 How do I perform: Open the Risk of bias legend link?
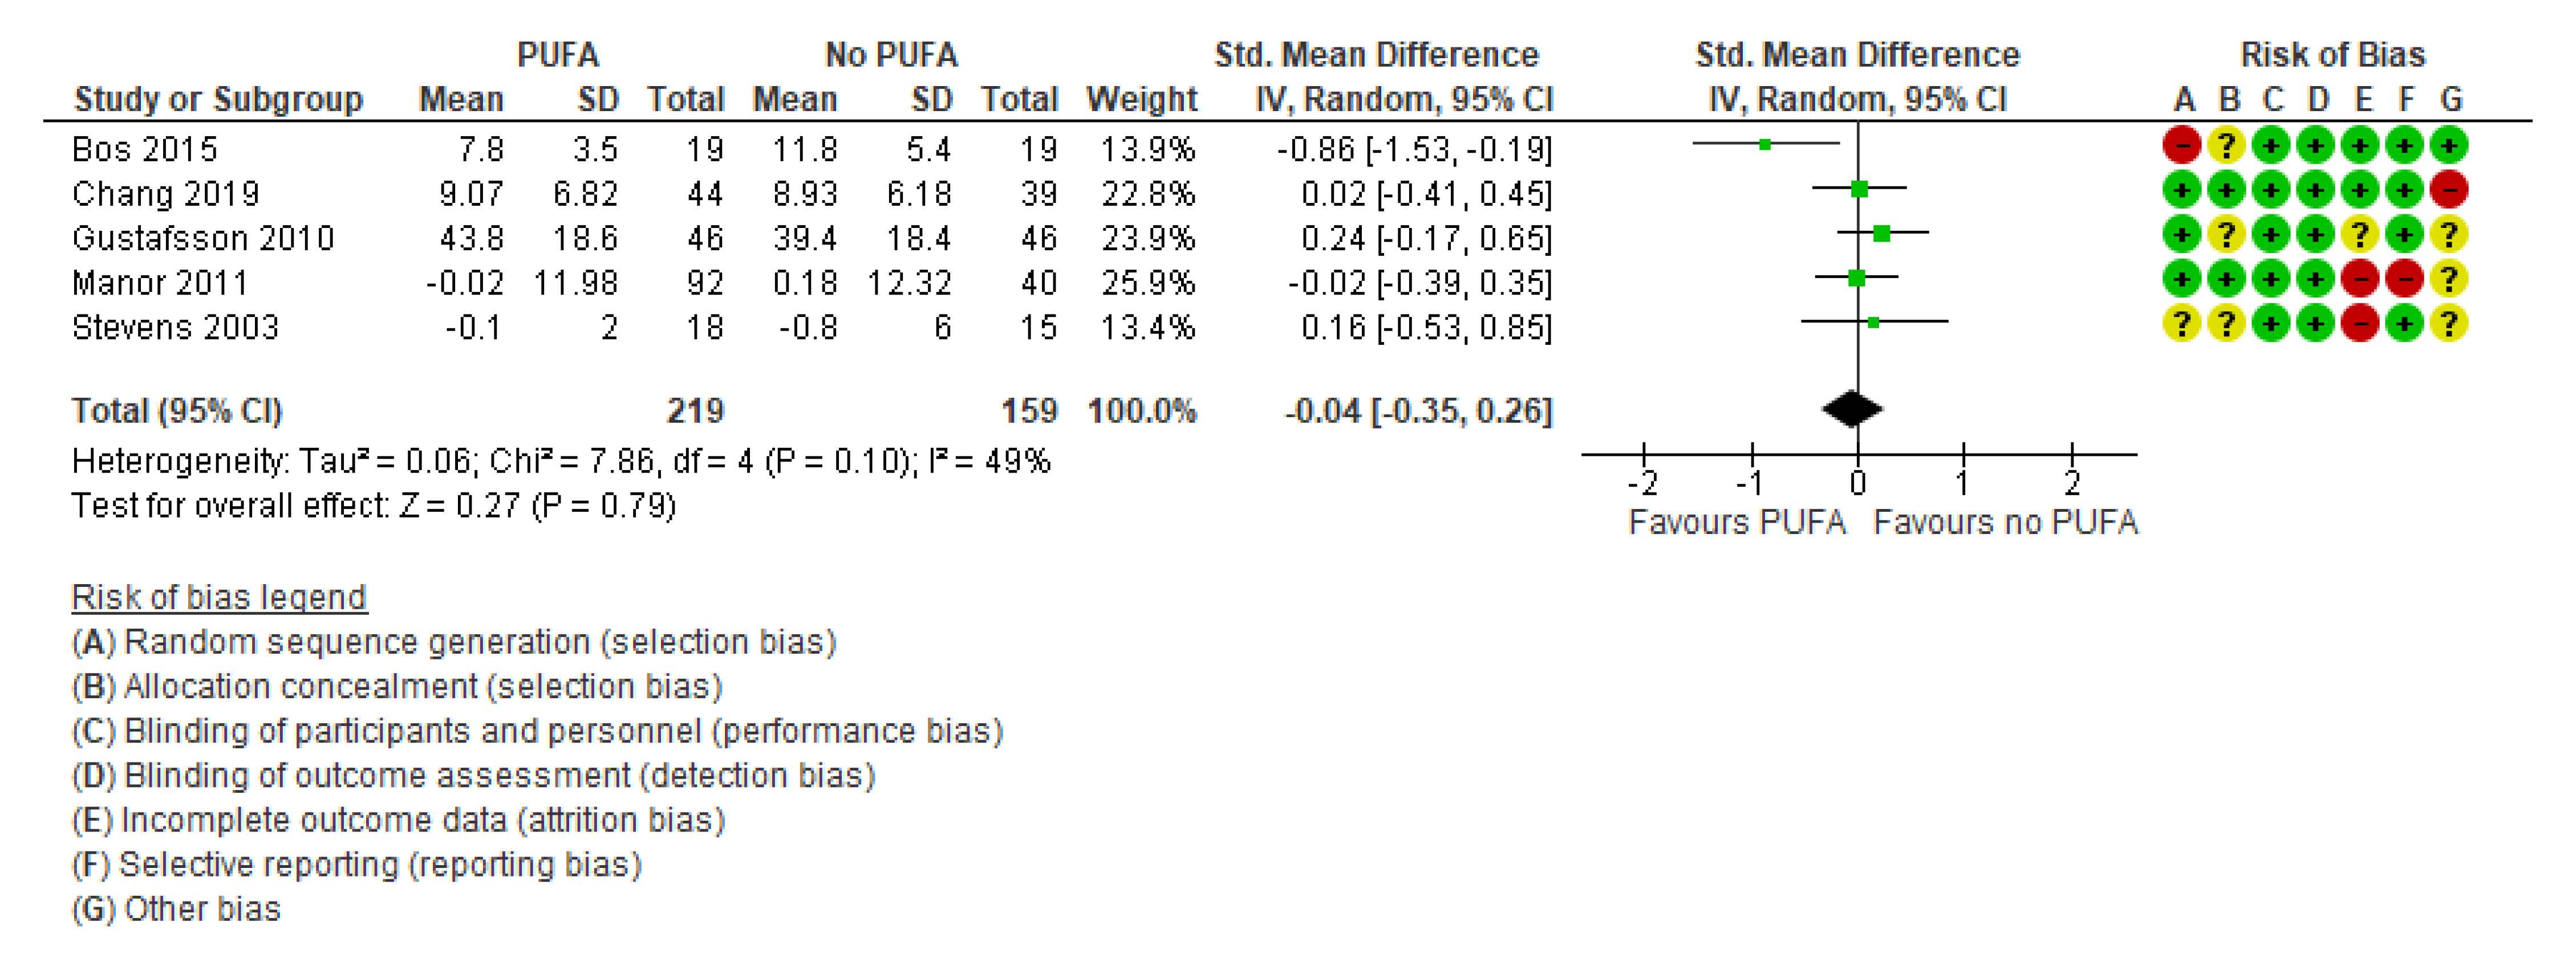click(219, 597)
